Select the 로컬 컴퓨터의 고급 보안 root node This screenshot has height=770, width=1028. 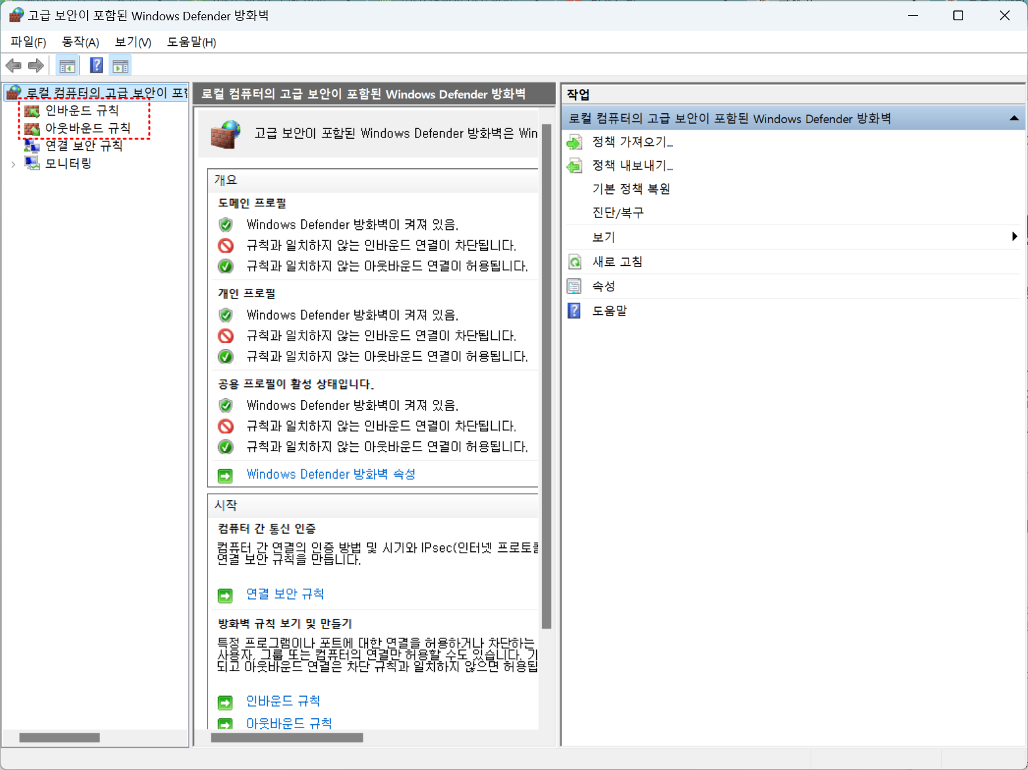click(x=106, y=93)
